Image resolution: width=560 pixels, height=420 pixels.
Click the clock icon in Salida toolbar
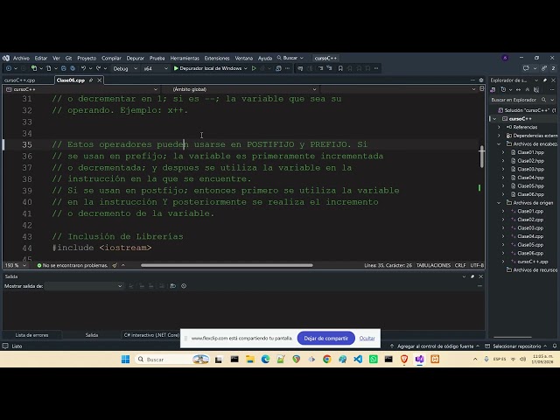[x=184, y=286]
